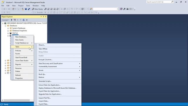Image resolution: width=188 pixels, height=106 pixels.
Task: Open the Reports submenu
Action: [22, 64]
